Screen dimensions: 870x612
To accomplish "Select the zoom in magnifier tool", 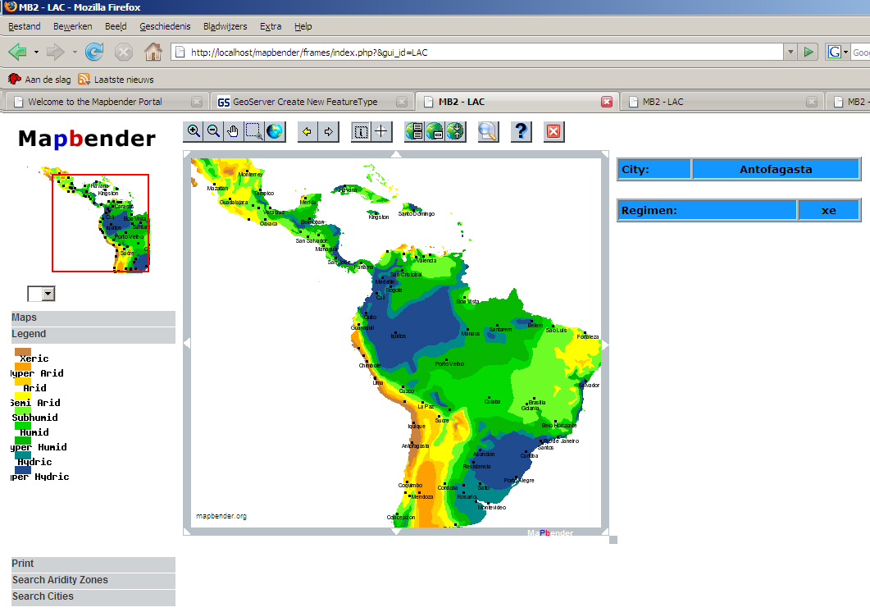I will [x=194, y=131].
